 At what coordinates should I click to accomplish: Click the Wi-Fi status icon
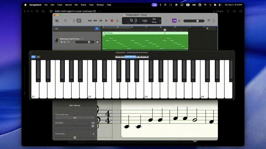205,5
